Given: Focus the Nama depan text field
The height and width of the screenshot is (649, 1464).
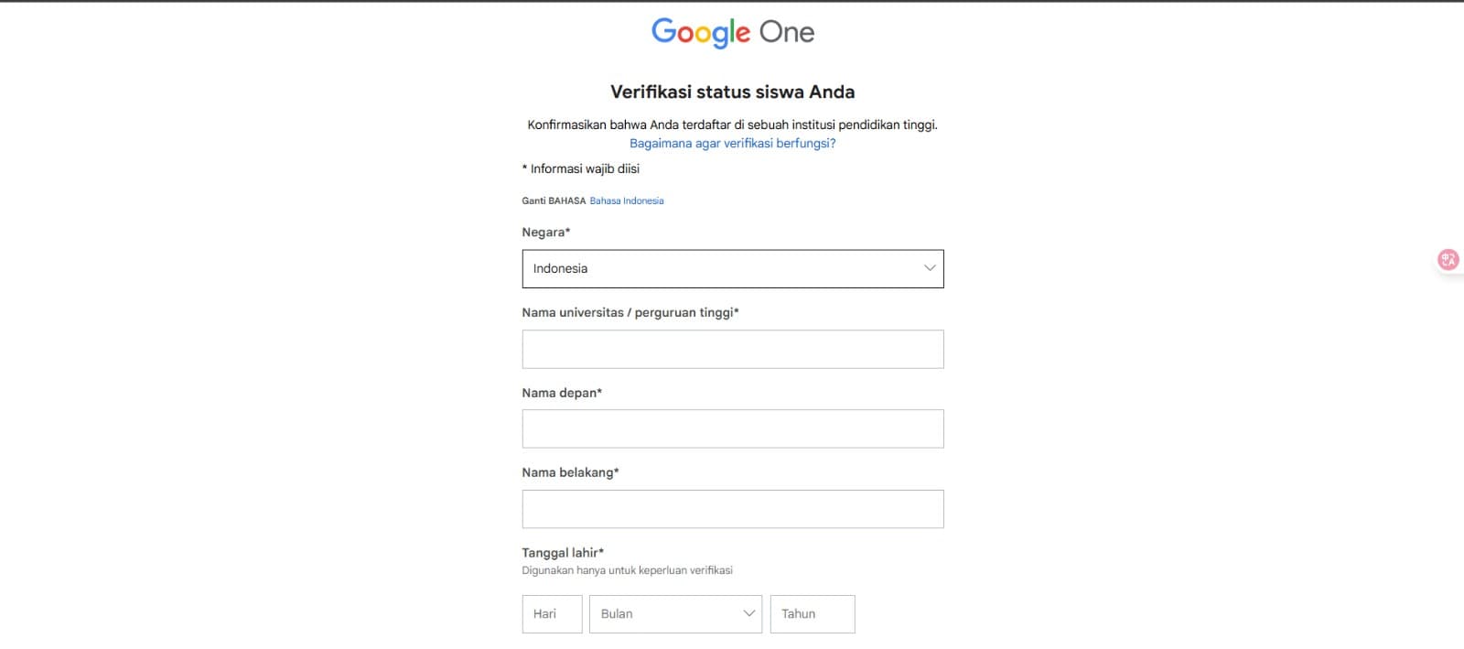Looking at the screenshot, I should [x=732, y=427].
